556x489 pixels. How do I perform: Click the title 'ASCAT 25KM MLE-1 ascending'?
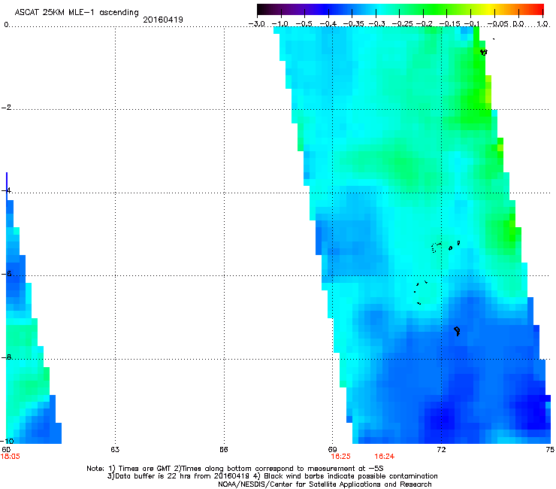77,13
